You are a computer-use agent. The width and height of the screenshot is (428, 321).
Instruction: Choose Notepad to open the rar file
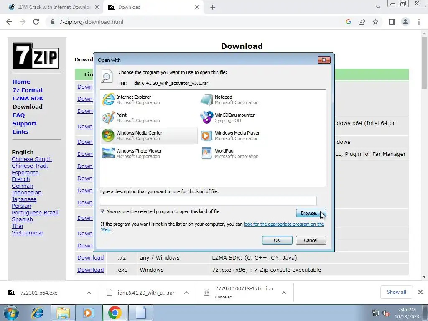click(247, 99)
